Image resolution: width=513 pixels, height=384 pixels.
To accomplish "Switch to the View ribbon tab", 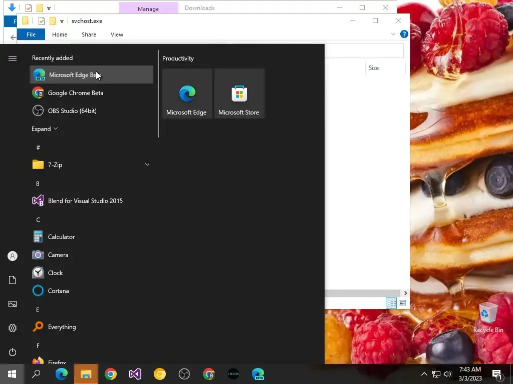I will coord(117,34).
